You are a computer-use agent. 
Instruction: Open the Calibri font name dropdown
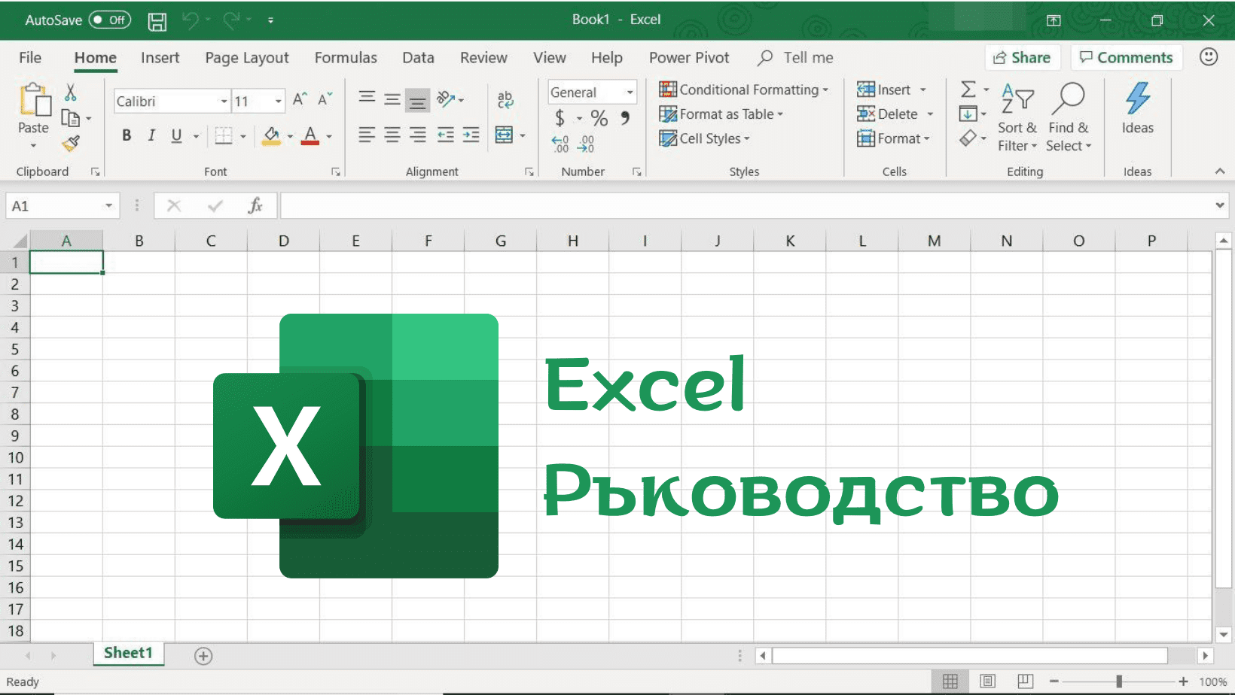click(x=224, y=101)
